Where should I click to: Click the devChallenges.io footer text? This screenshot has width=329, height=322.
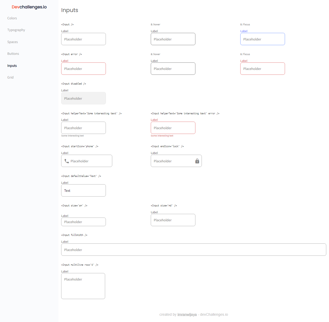[214, 315]
